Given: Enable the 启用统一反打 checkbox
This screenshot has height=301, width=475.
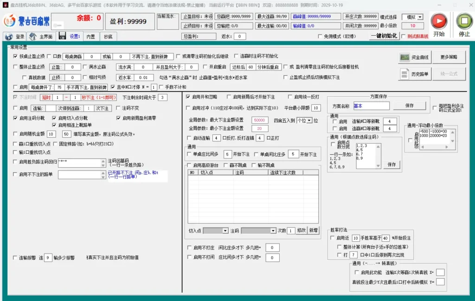Looking at the screenshot, I should click(x=290, y=97).
